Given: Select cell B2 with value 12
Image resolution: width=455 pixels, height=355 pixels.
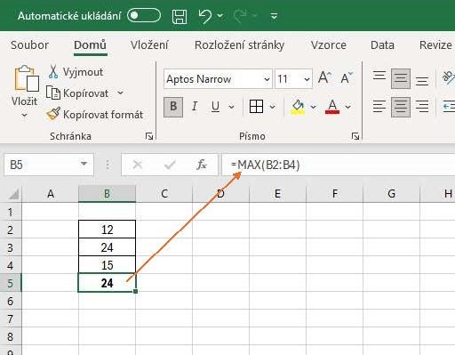Looking at the screenshot, I should tap(107, 230).
